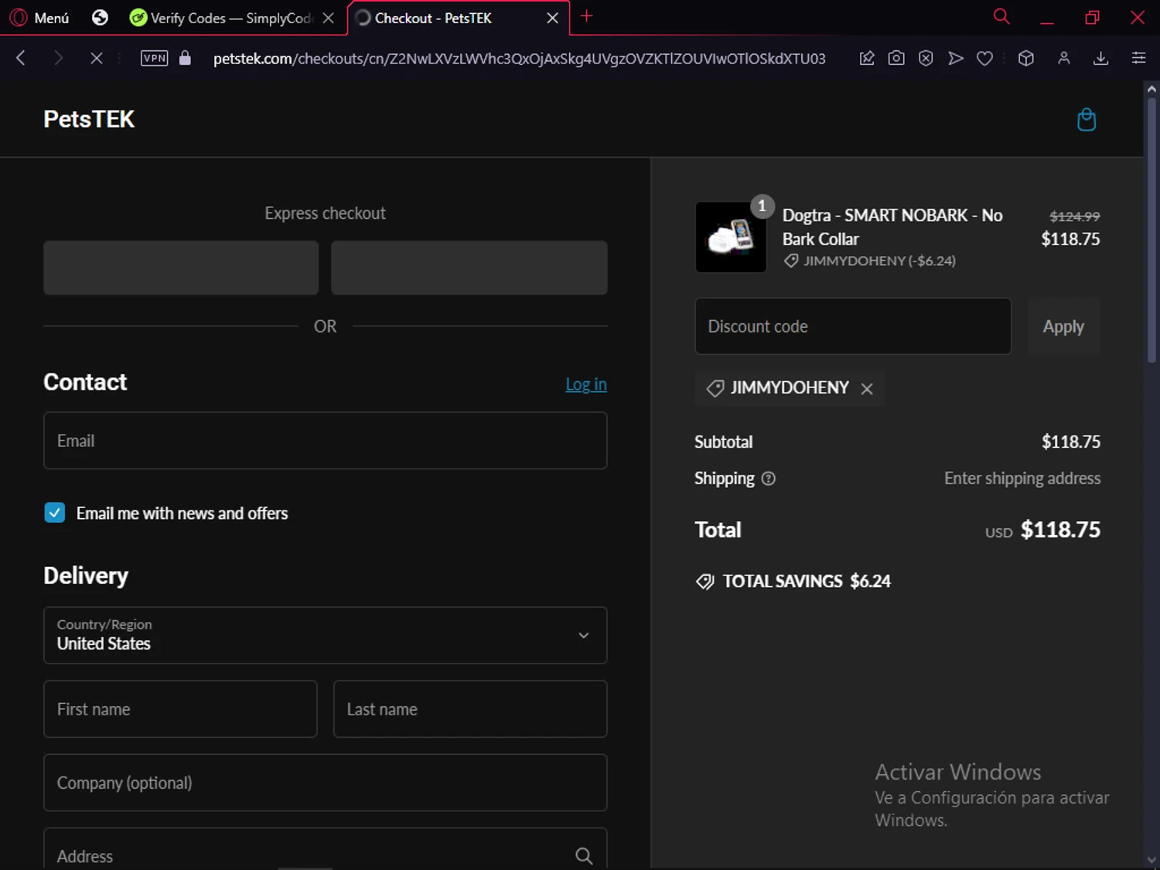
Task: Click the padlock site security icon
Action: point(185,58)
